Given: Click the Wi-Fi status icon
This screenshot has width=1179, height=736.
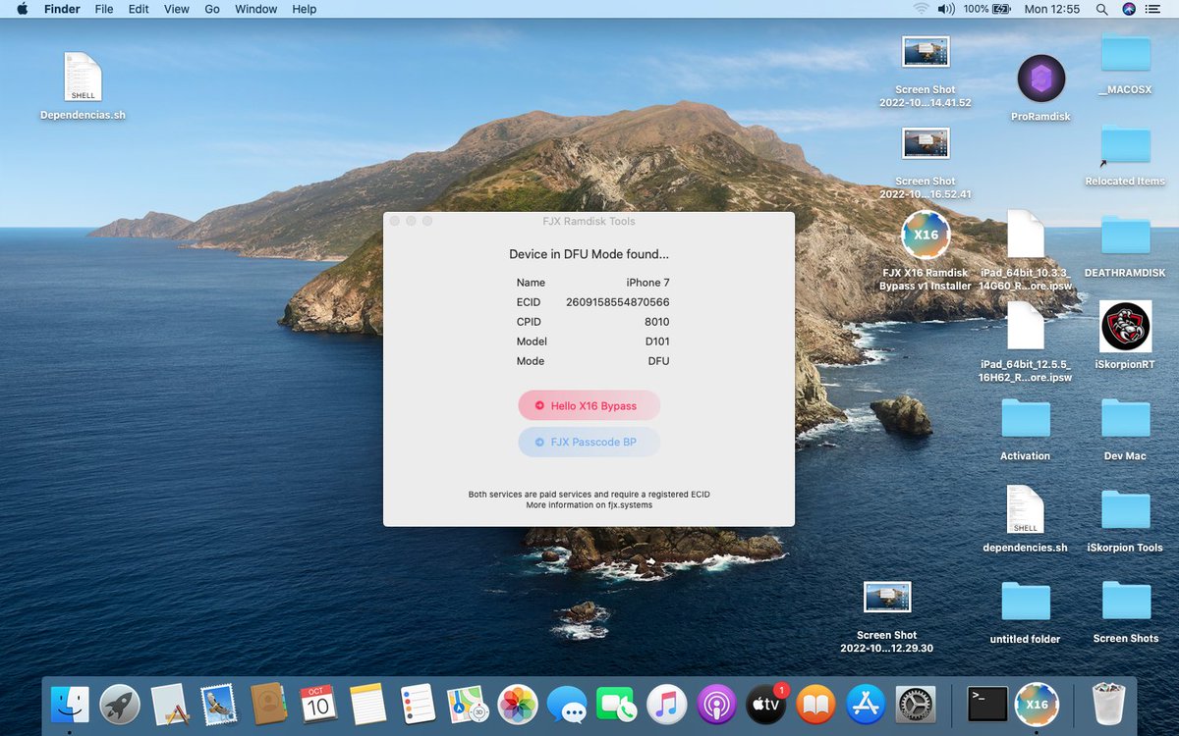Looking at the screenshot, I should coord(921,9).
